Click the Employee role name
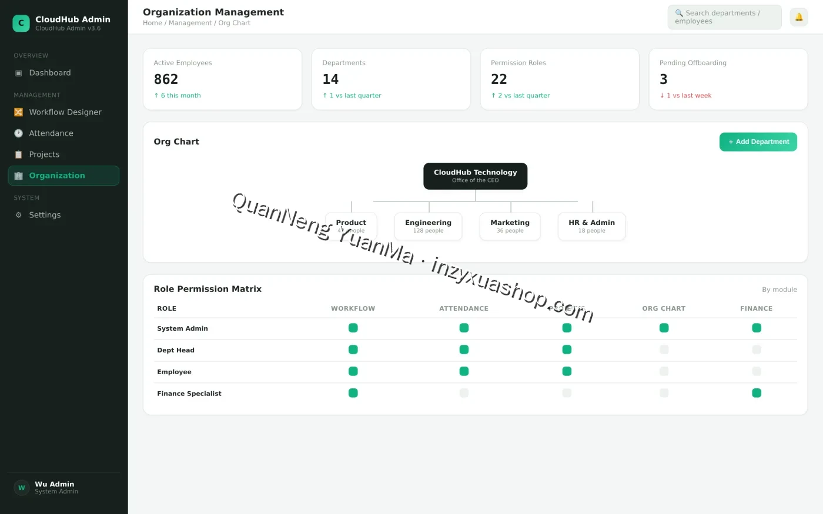823x514 pixels. tap(174, 372)
